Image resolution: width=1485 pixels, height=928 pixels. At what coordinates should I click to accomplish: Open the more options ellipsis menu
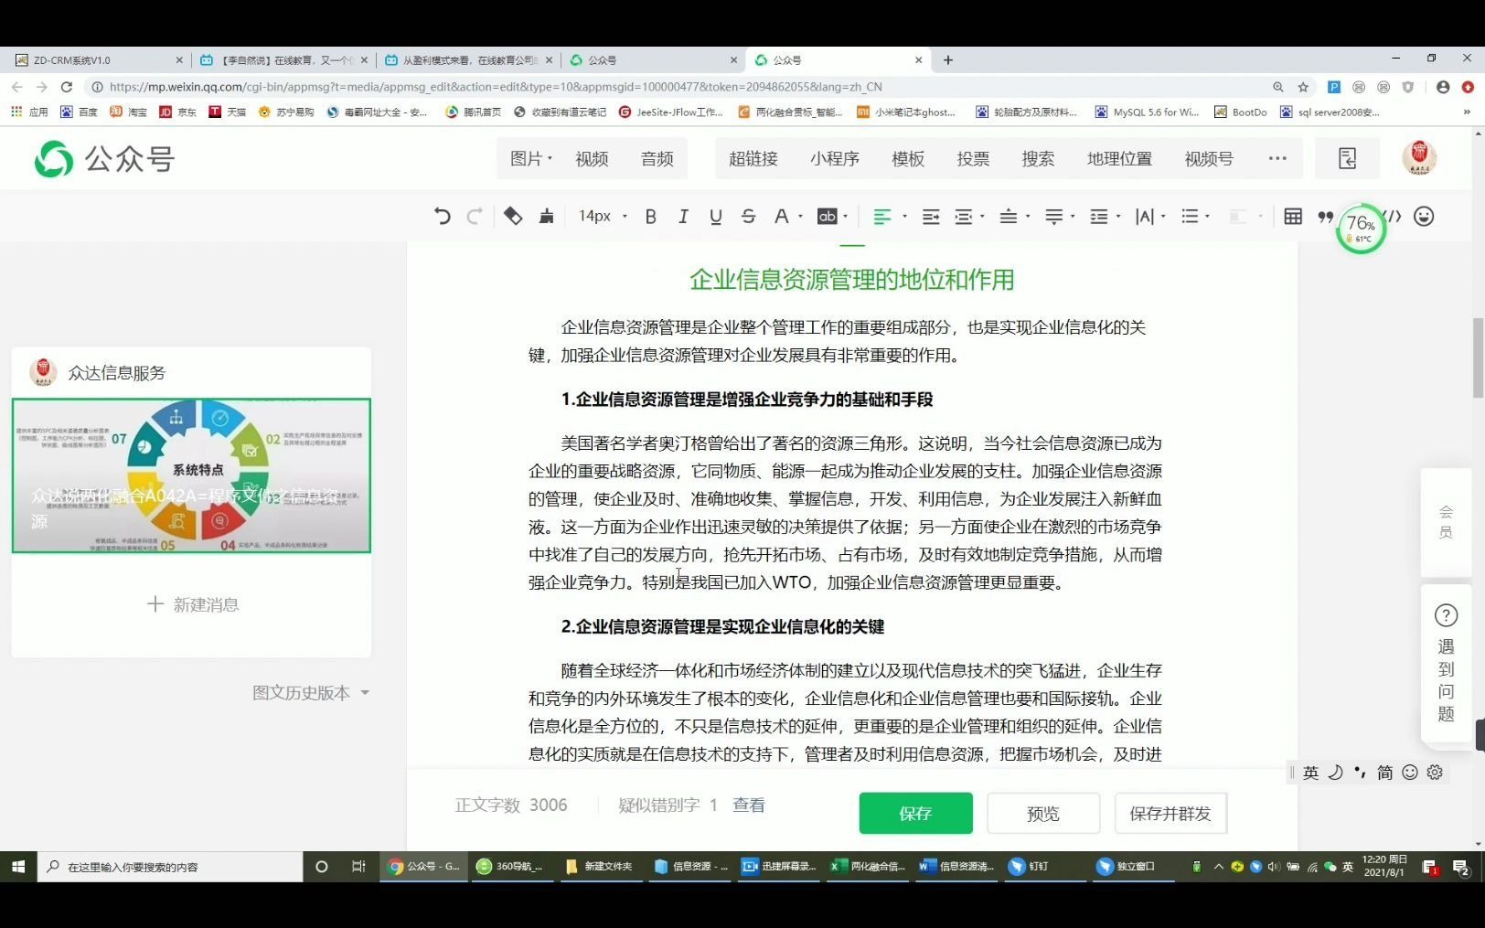(x=1277, y=158)
